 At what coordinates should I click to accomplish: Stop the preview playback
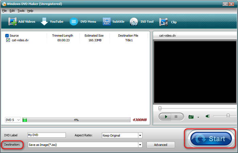[176, 117]
